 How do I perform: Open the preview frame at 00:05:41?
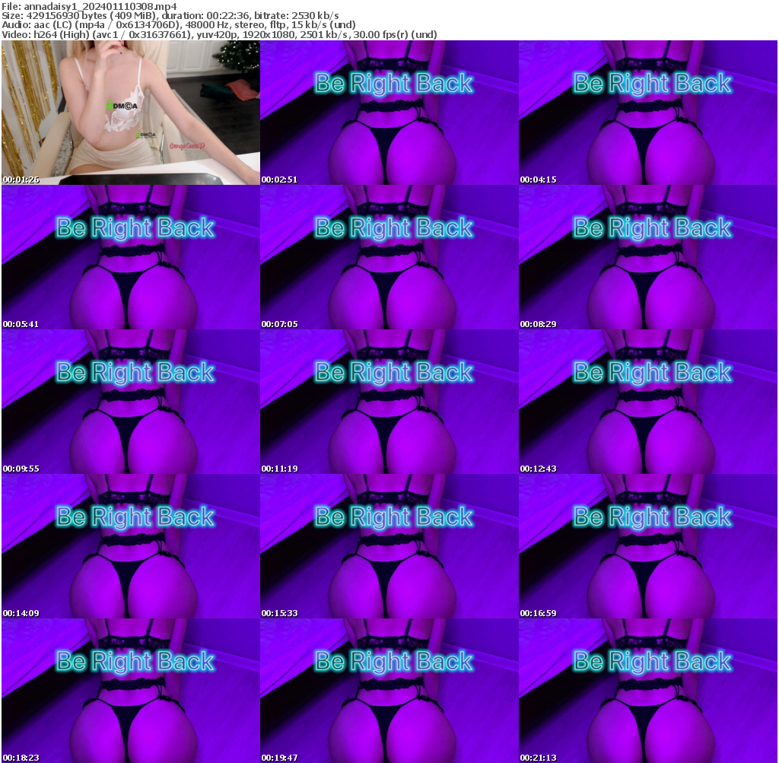pyautogui.click(x=129, y=256)
